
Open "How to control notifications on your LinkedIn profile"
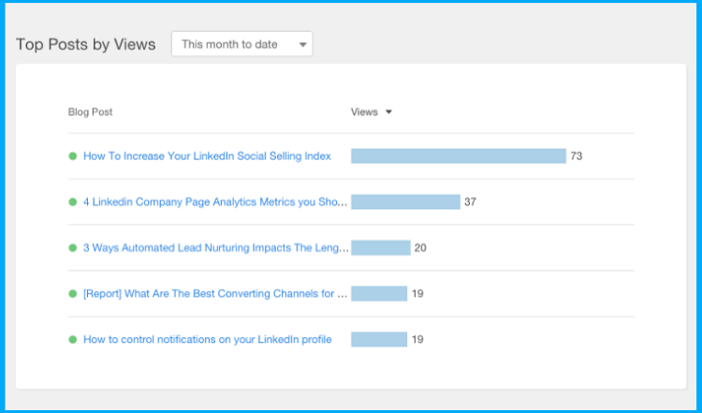point(207,340)
